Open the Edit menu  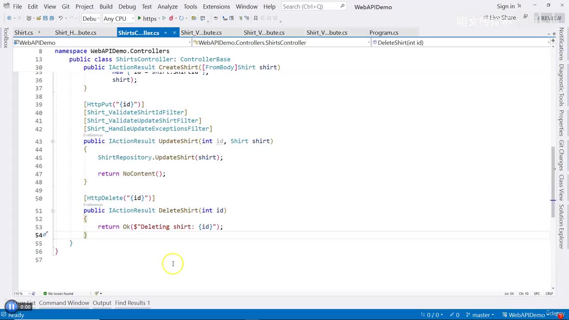pos(33,6)
